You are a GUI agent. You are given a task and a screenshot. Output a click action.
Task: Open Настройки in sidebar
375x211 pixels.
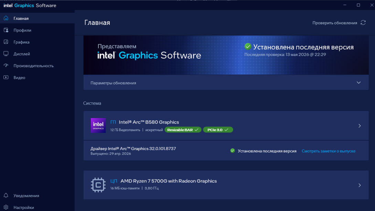37,208
